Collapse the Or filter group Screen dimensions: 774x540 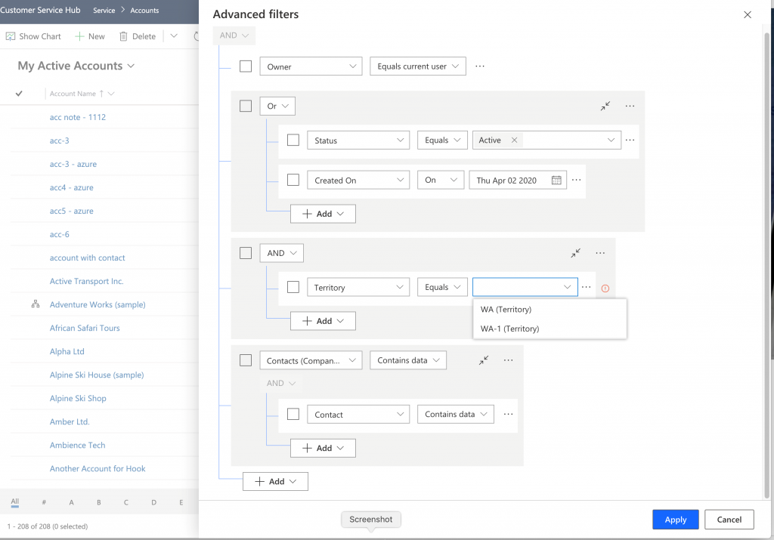pos(605,106)
